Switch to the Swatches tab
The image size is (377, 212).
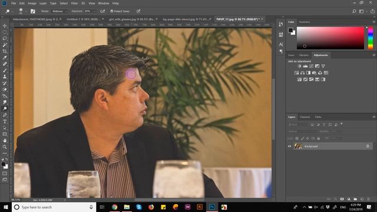pyautogui.click(x=305, y=22)
